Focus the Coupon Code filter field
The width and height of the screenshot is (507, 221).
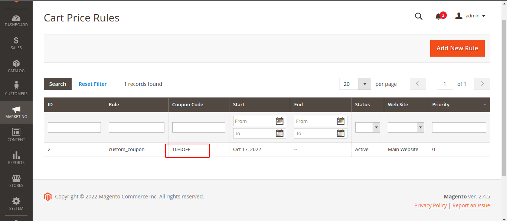tap(199, 127)
